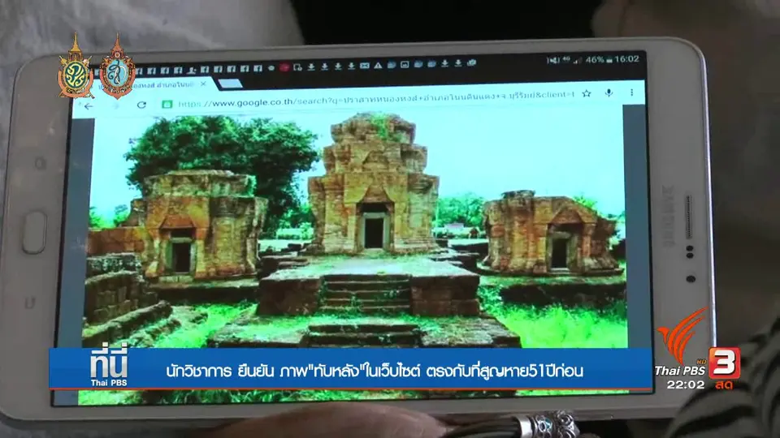Open the Chrome three-dot menu

click(632, 92)
